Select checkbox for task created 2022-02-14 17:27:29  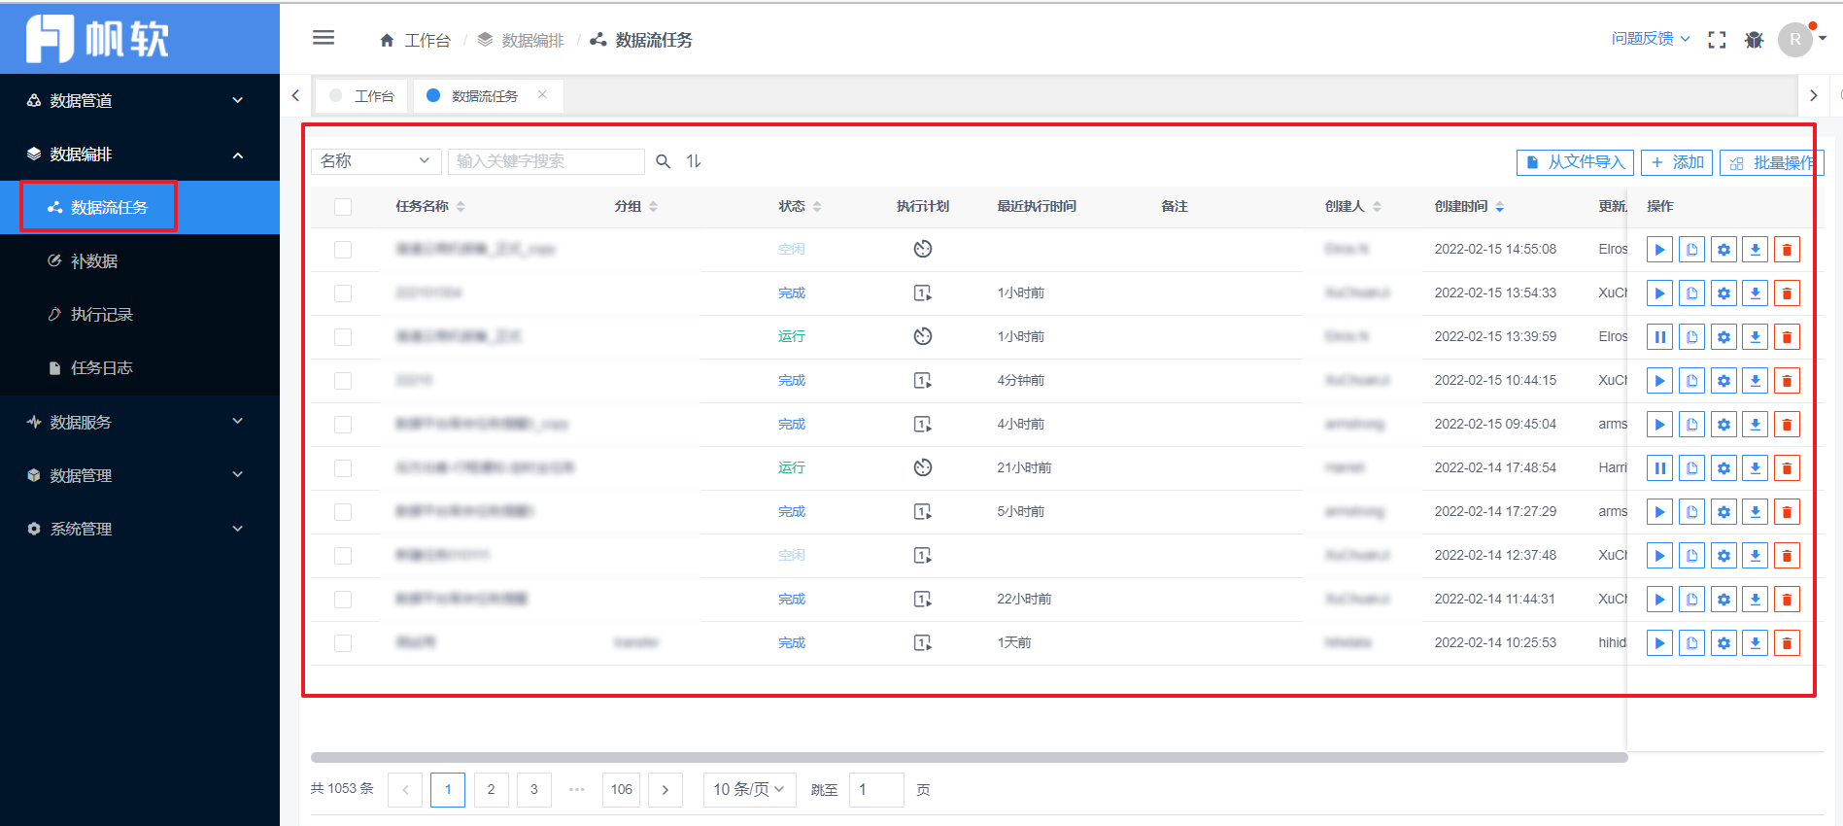(x=343, y=512)
